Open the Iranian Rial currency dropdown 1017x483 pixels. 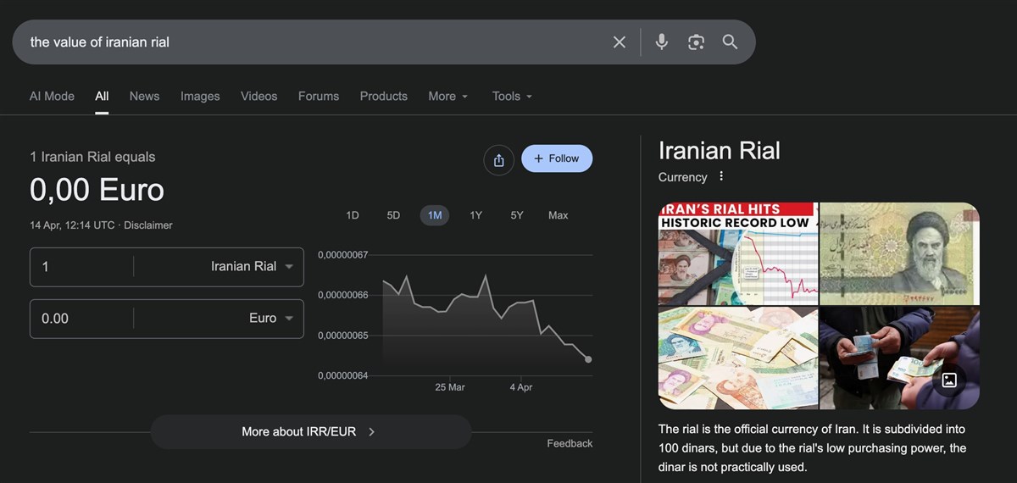(252, 267)
